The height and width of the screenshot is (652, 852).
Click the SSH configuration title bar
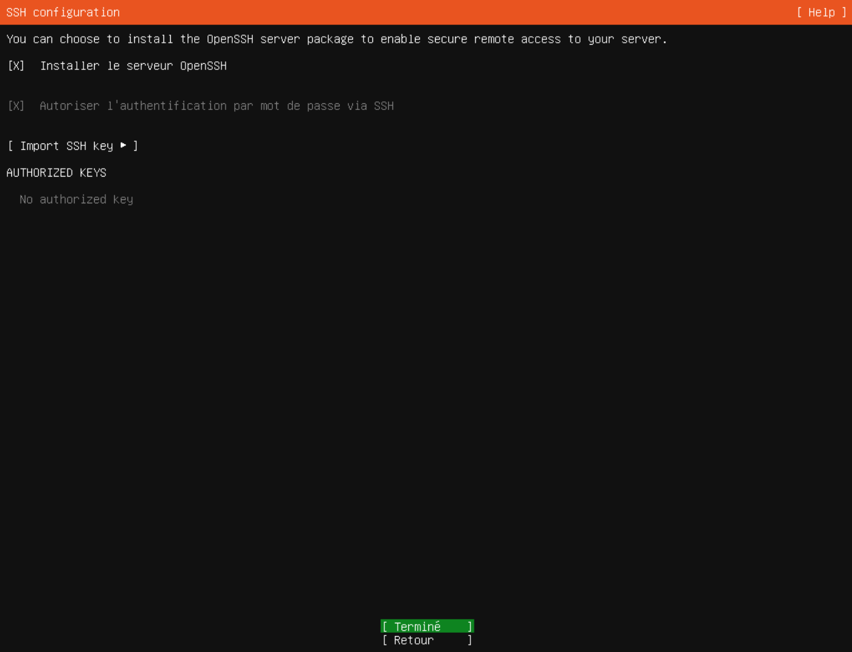(63, 12)
